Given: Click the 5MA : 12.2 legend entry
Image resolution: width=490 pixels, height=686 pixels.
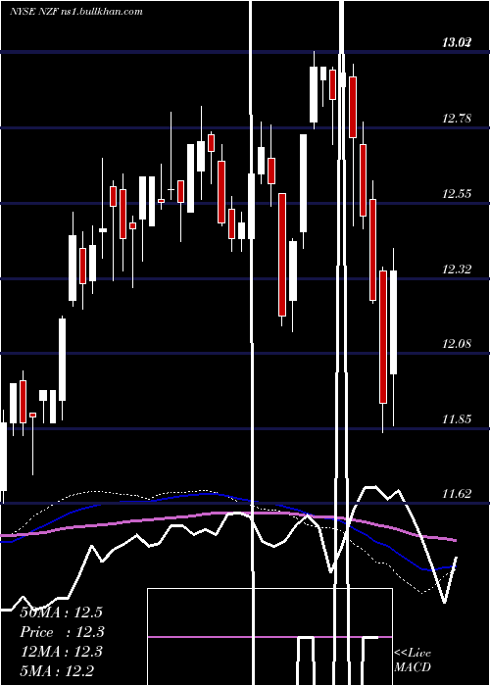Looking at the screenshot, I should pos(57,670).
